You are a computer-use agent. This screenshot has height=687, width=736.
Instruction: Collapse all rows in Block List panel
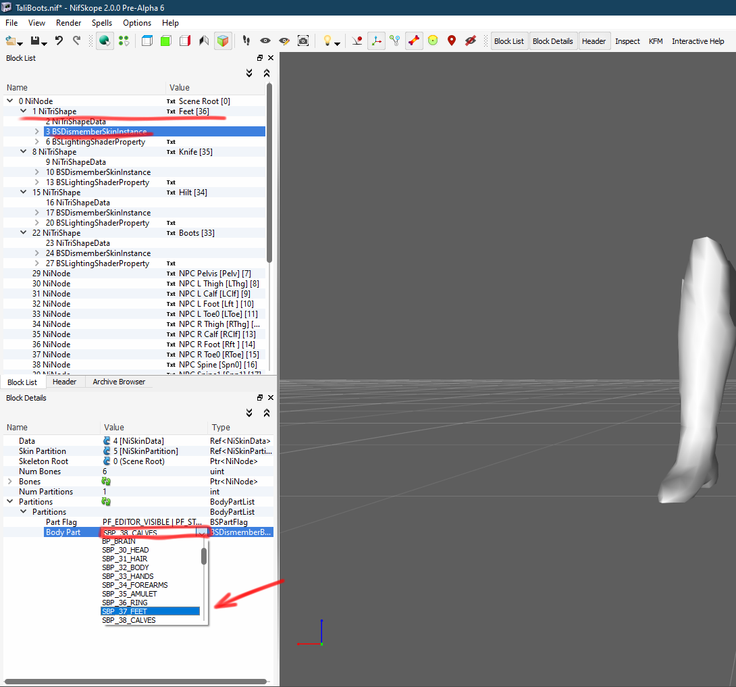click(267, 73)
